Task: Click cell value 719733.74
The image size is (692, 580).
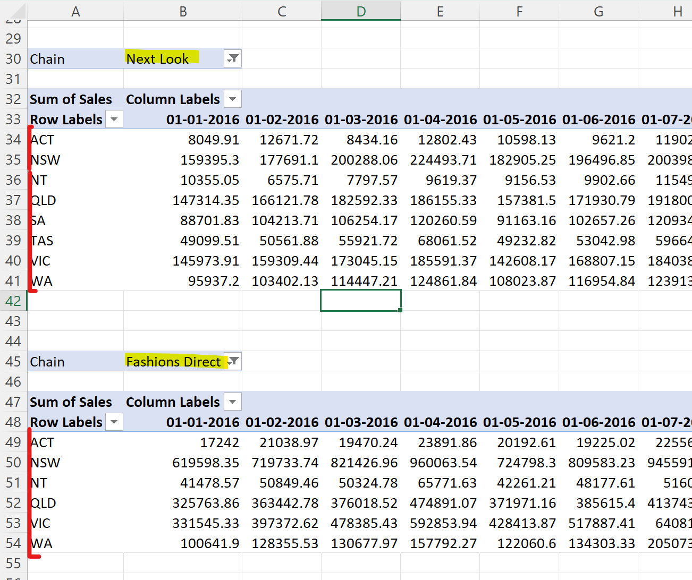Action: point(282,462)
